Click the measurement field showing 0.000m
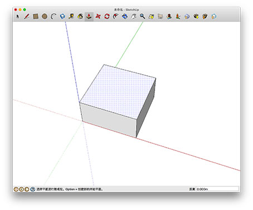The height and width of the screenshot is (210, 253). [x=217, y=189]
